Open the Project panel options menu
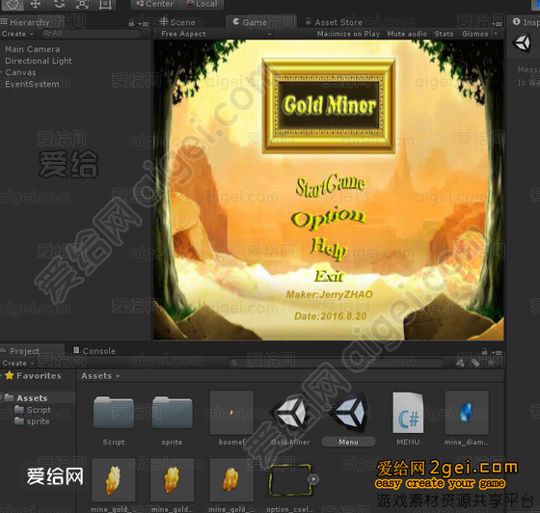This screenshot has width=540, height=513. (497, 353)
